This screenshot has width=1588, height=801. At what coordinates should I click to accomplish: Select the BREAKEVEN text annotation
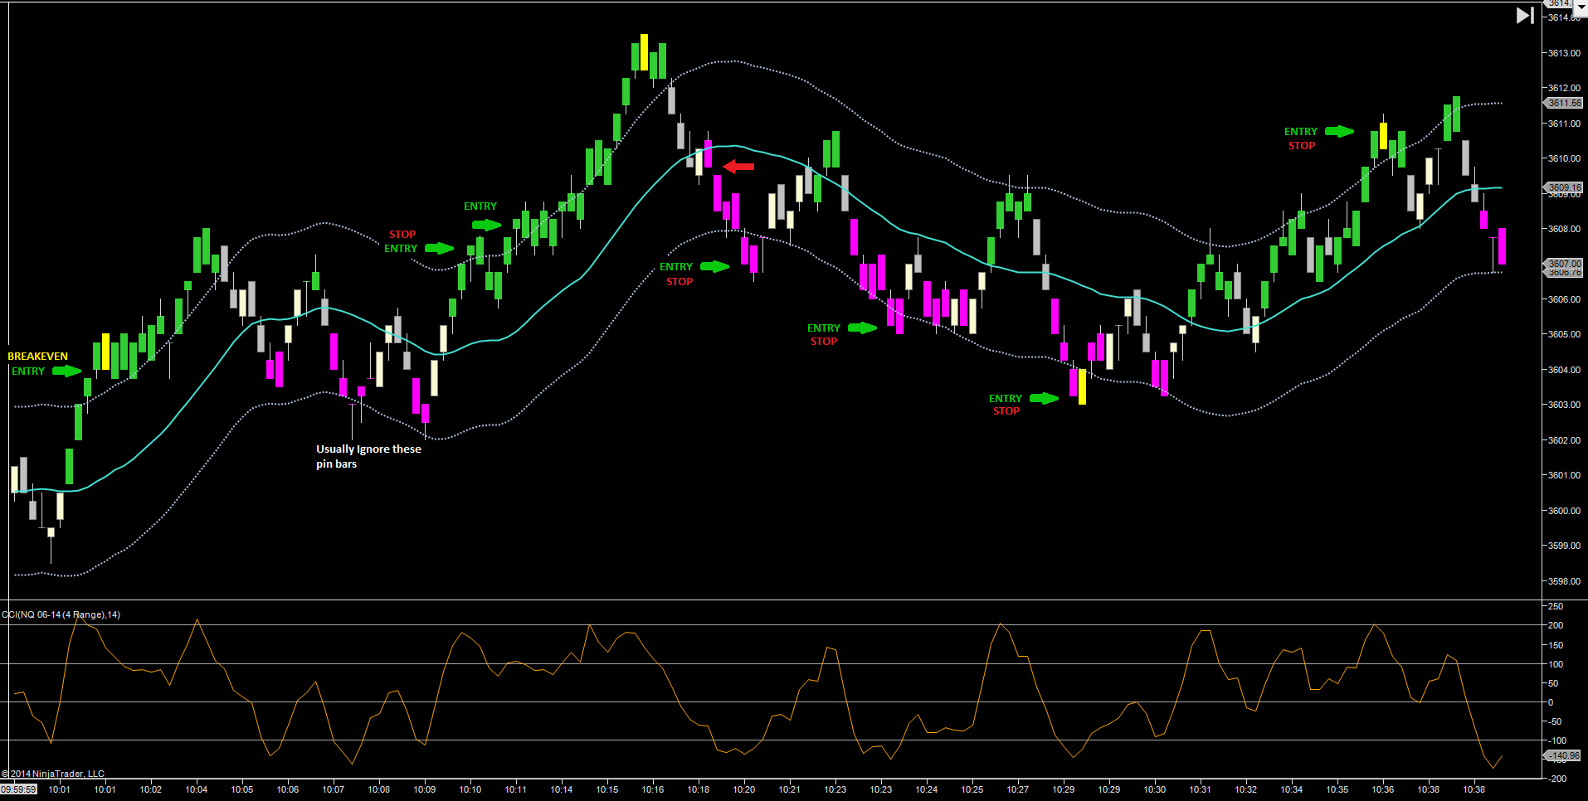[38, 357]
